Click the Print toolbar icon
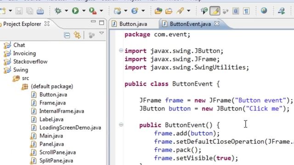294x165 pixels. (x=40, y=11)
